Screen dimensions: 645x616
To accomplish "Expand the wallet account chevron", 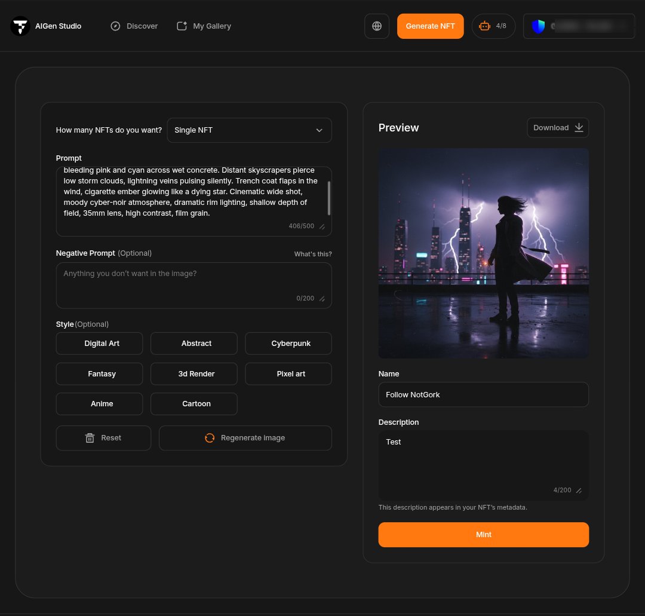I will pos(624,26).
